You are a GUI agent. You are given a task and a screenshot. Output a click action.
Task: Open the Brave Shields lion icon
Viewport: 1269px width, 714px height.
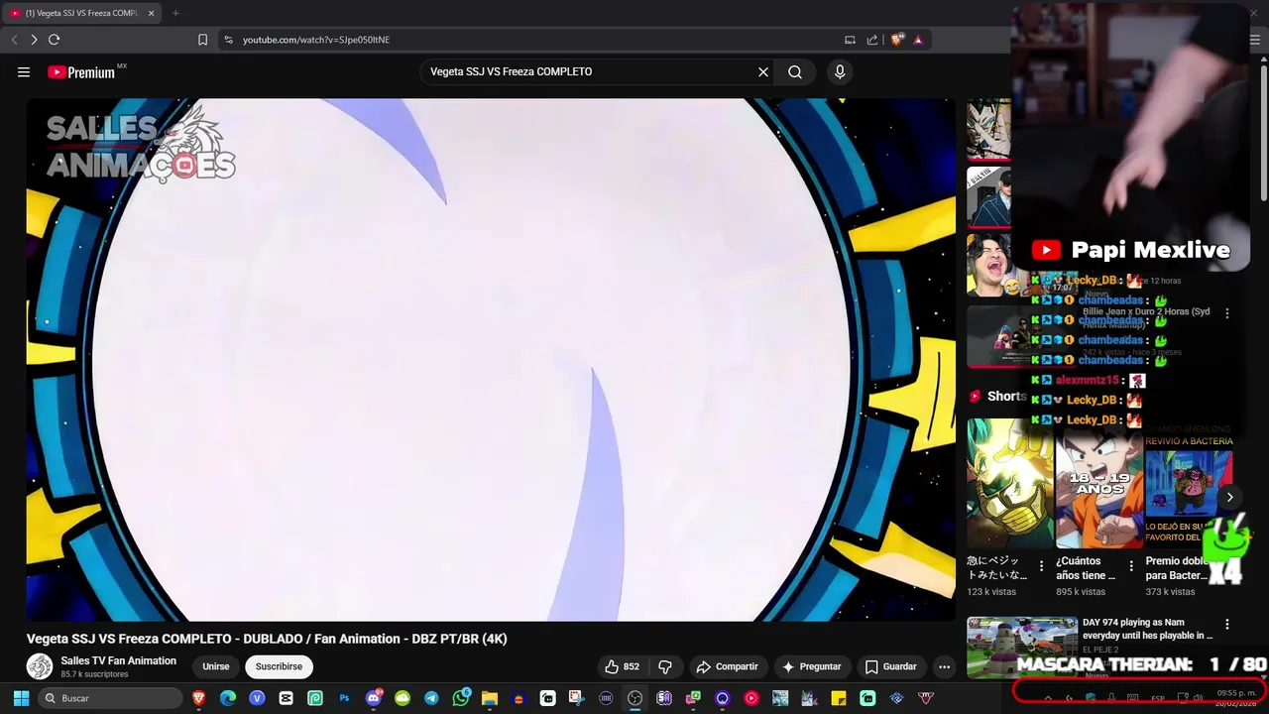coord(896,40)
